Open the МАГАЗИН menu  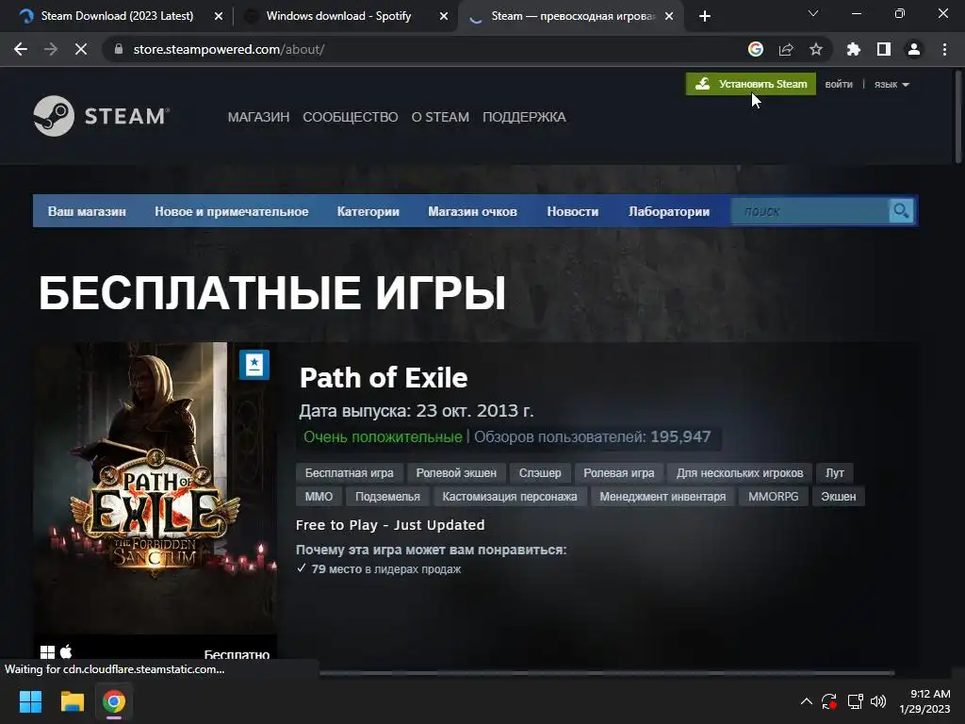[258, 117]
